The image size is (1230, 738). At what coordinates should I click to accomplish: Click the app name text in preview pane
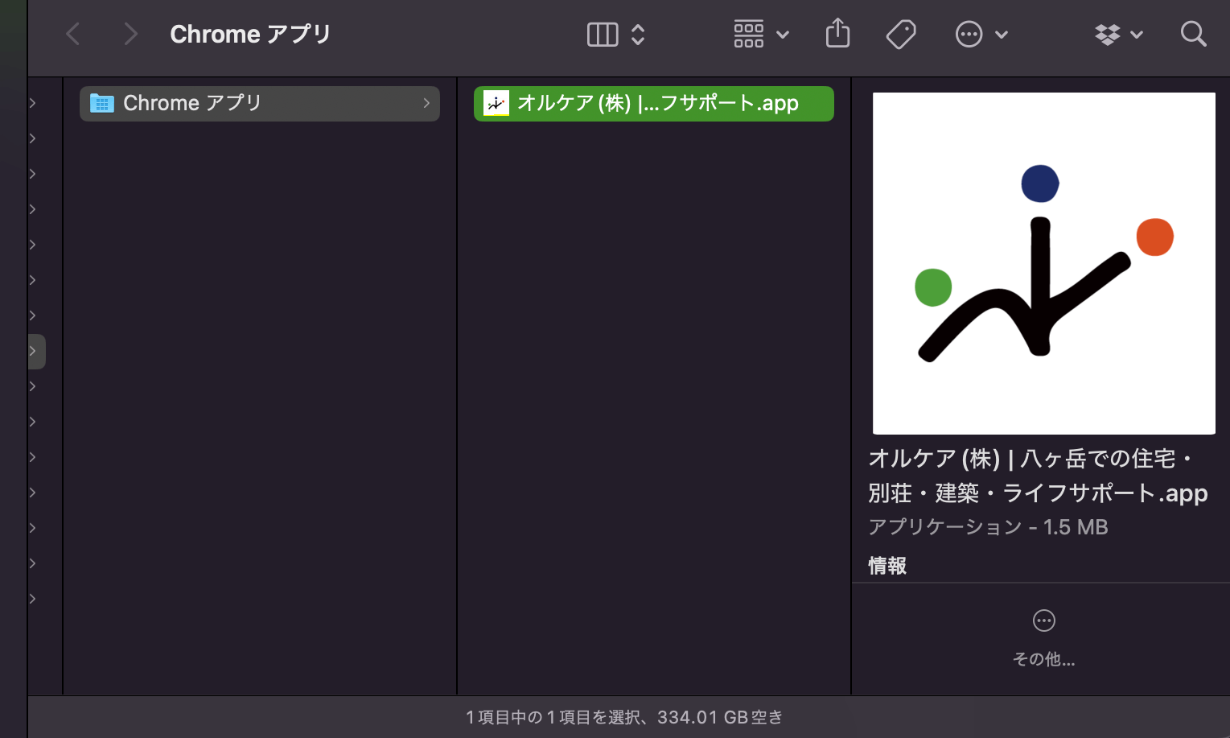coord(1038,476)
